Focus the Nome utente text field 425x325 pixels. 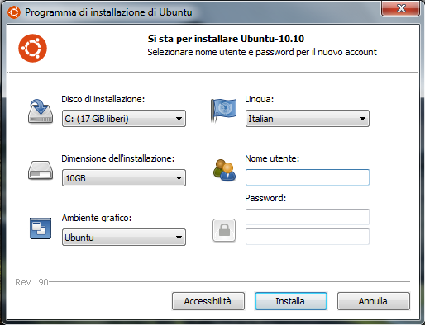(x=308, y=177)
